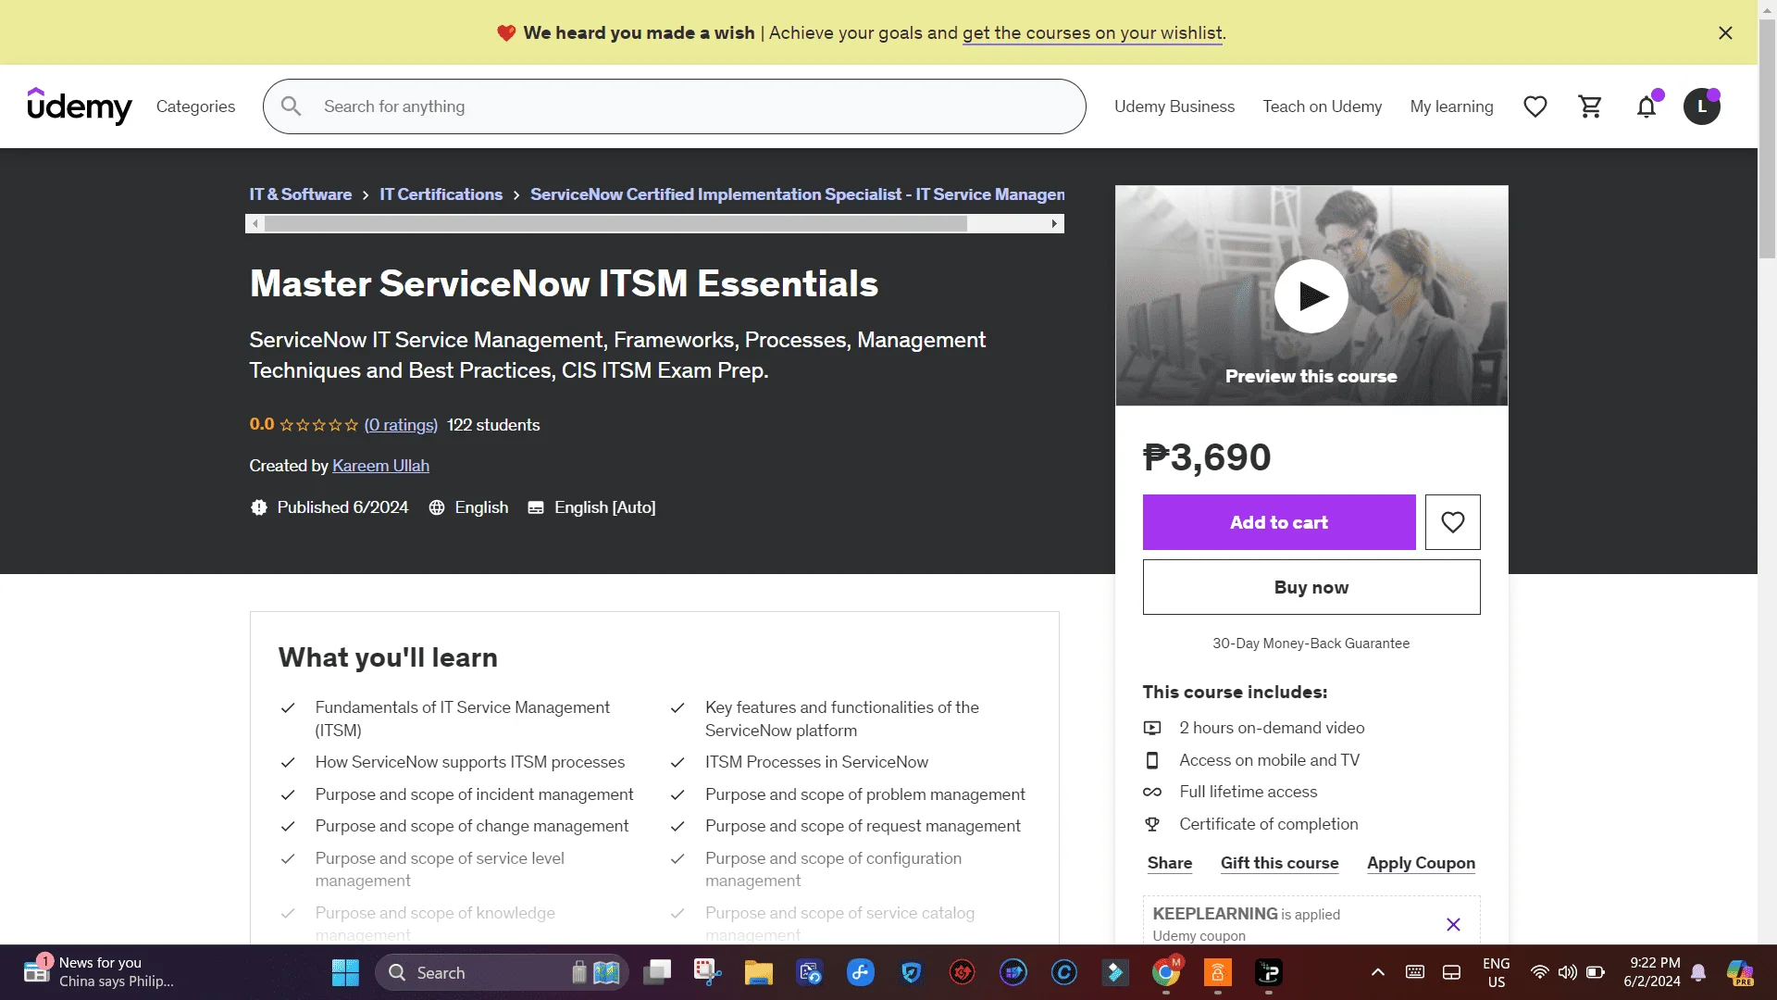This screenshot has width=1777, height=1000.
Task: Click the page vertical scrollbar thumb
Action: (1768, 139)
